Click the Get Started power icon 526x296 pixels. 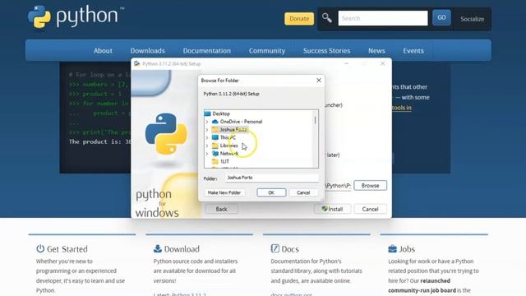click(40, 248)
